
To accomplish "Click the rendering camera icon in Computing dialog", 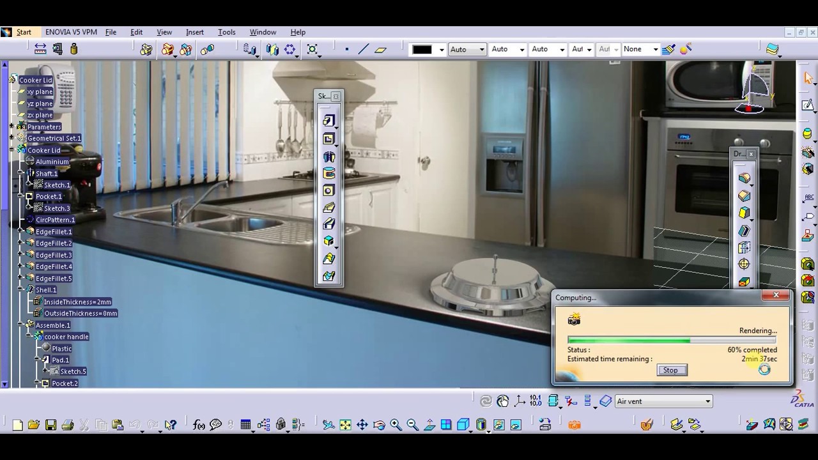I will [574, 319].
